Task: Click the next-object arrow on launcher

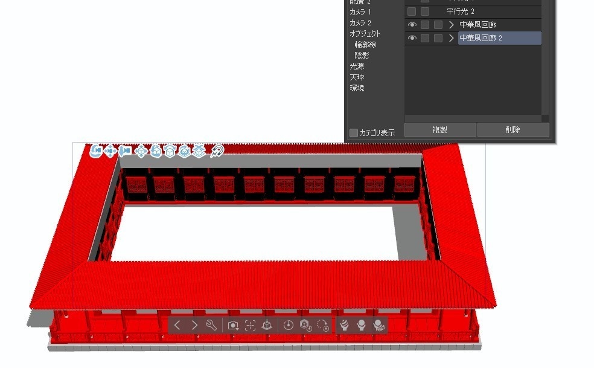Action: pos(194,324)
